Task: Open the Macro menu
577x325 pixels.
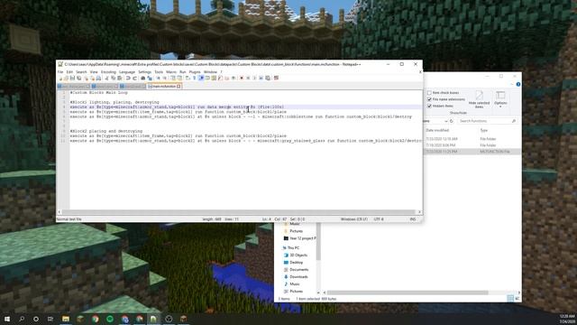Action: 171,72
